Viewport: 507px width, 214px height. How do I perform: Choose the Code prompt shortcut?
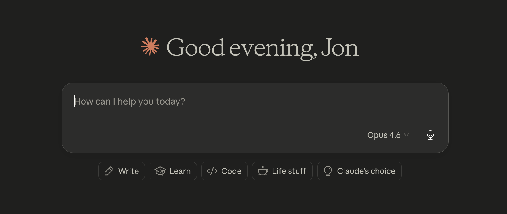224,171
